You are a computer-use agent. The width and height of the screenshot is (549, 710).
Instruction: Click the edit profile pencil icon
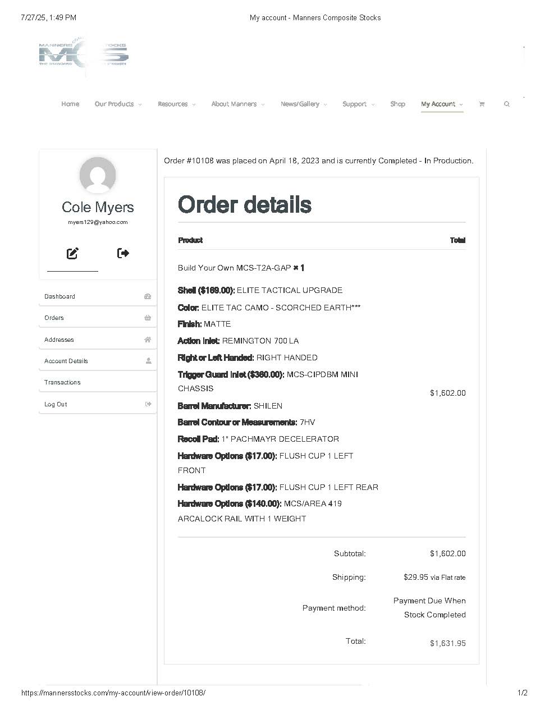coord(72,254)
